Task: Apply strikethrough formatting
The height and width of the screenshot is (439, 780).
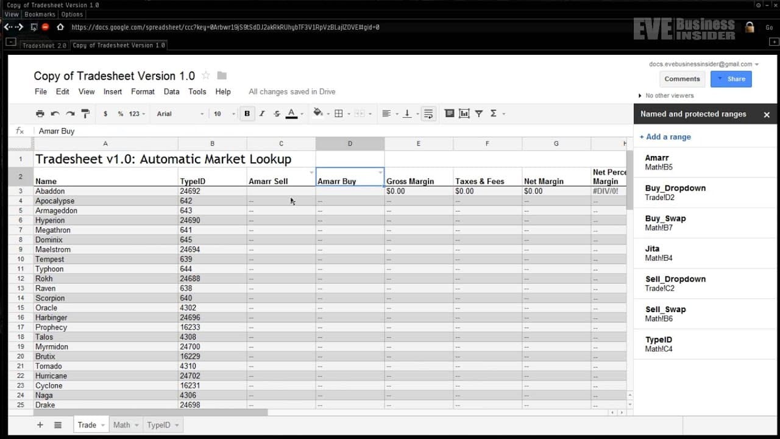Action: coord(277,113)
